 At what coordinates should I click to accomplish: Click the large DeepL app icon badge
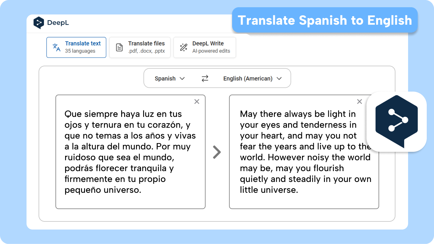397,121
